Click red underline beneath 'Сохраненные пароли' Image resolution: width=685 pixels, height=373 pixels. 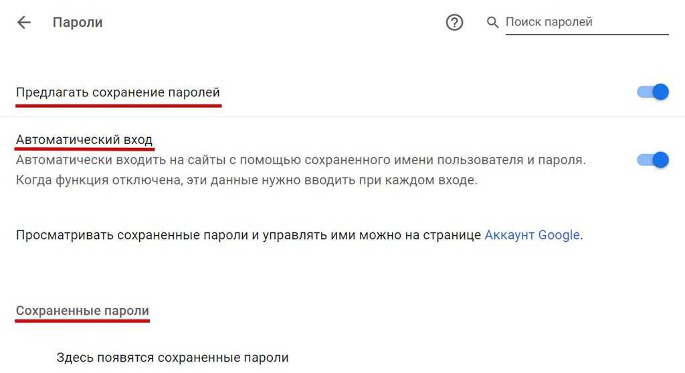pyautogui.click(x=82, y=321)
